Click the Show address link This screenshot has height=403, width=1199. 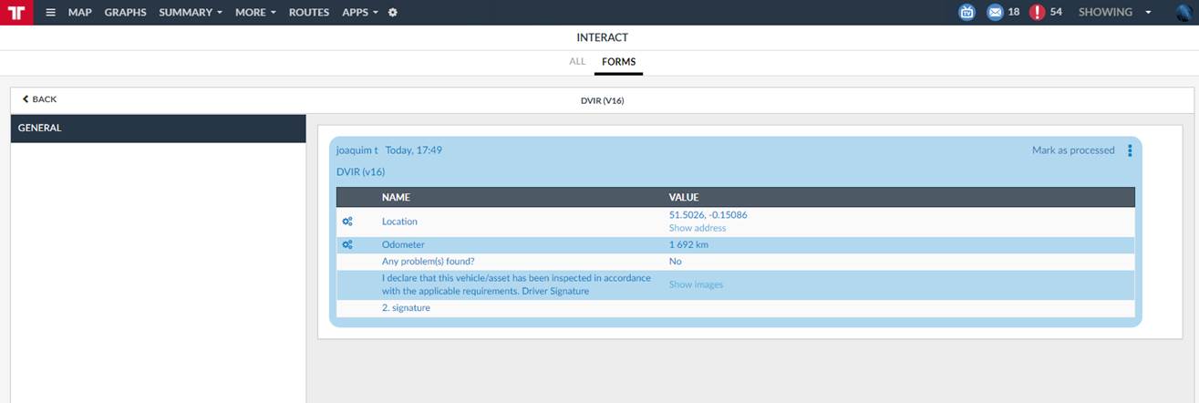click(x=698, y=228)
